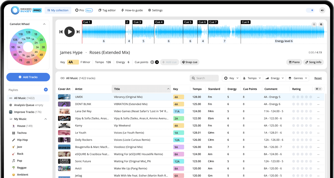334x178 pixels.
Task: Click the plus icon beside Playlists
Action: (x=46, y=90)
